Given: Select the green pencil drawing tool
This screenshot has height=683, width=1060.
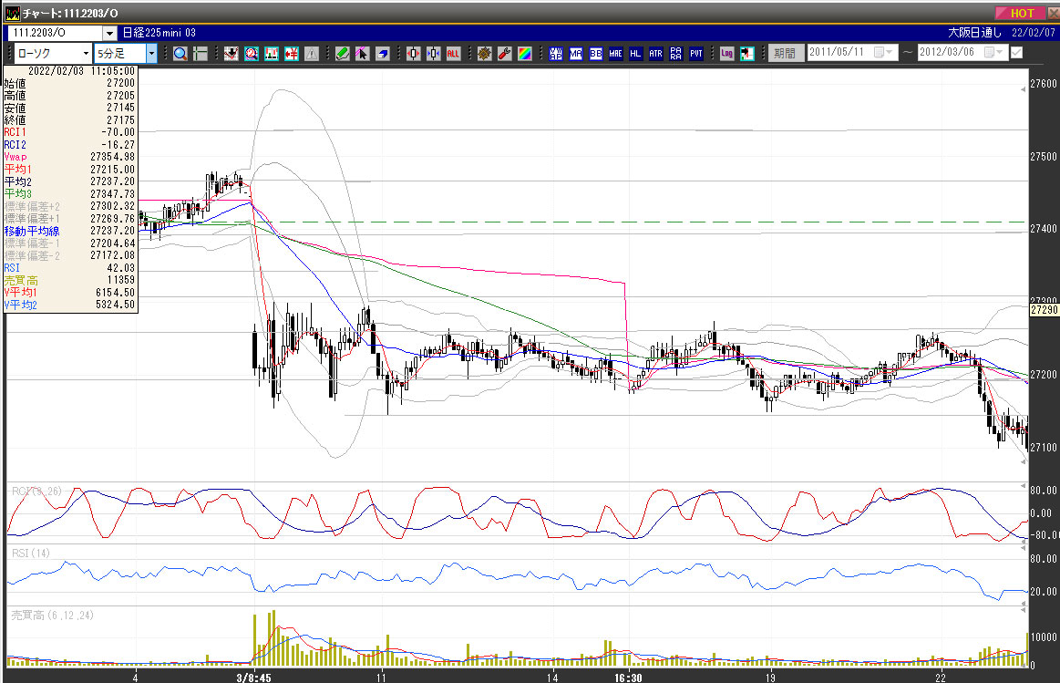Looking at the screenshot, I should coord(343,54).
